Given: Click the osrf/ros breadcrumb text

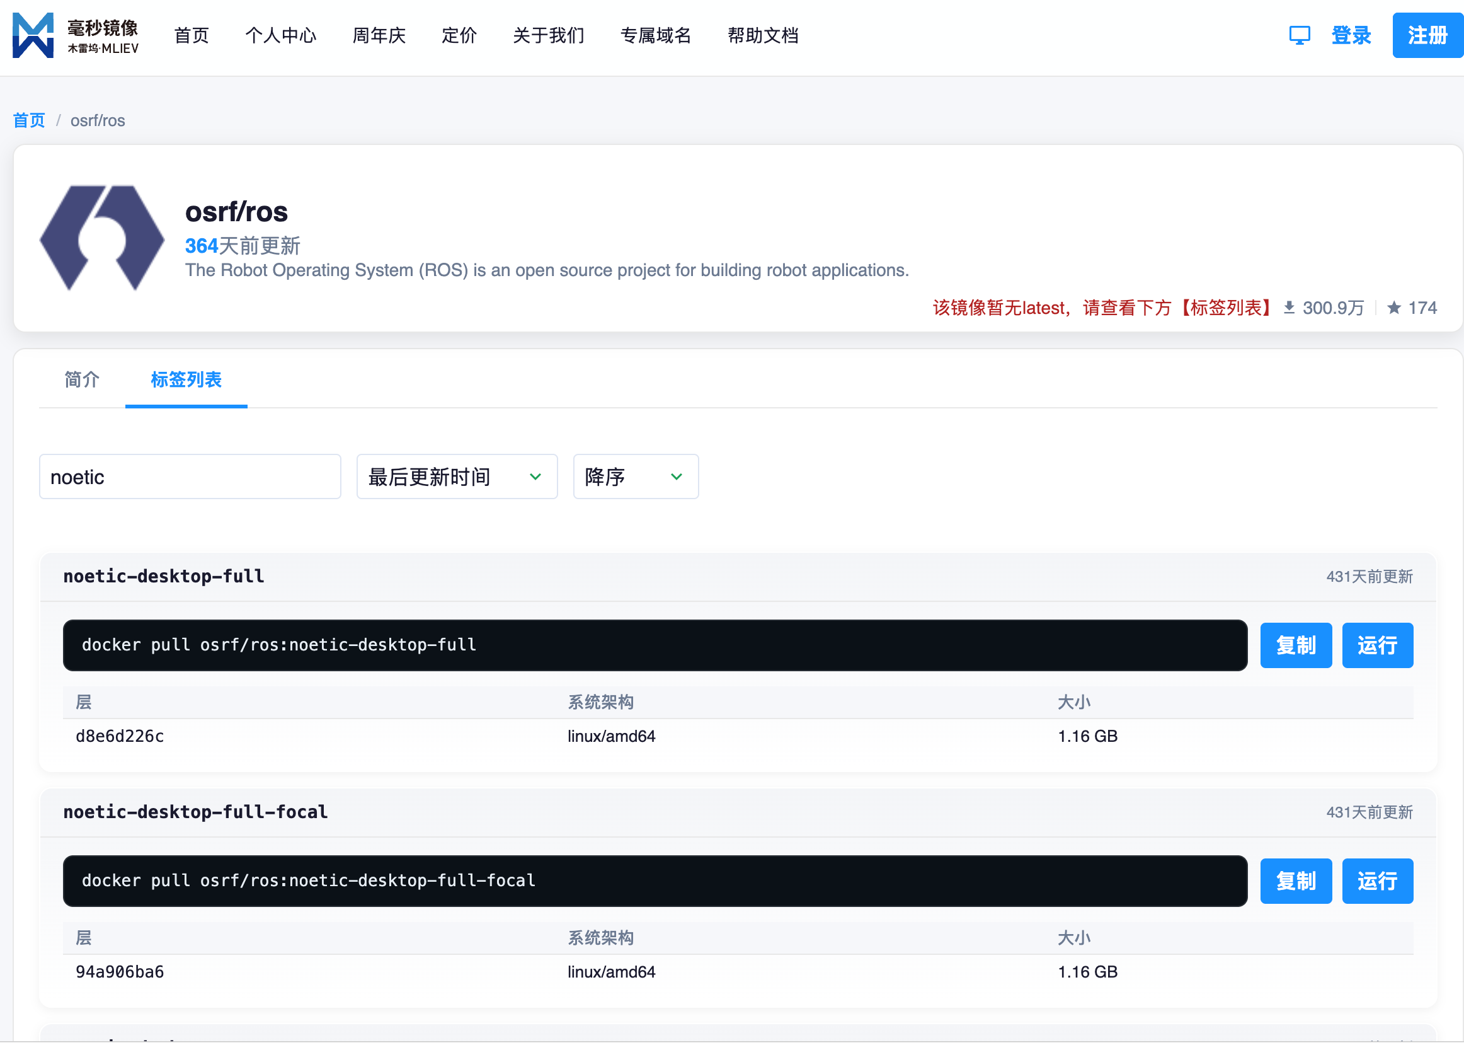Looking at the screenshot, I should point(98,120).
